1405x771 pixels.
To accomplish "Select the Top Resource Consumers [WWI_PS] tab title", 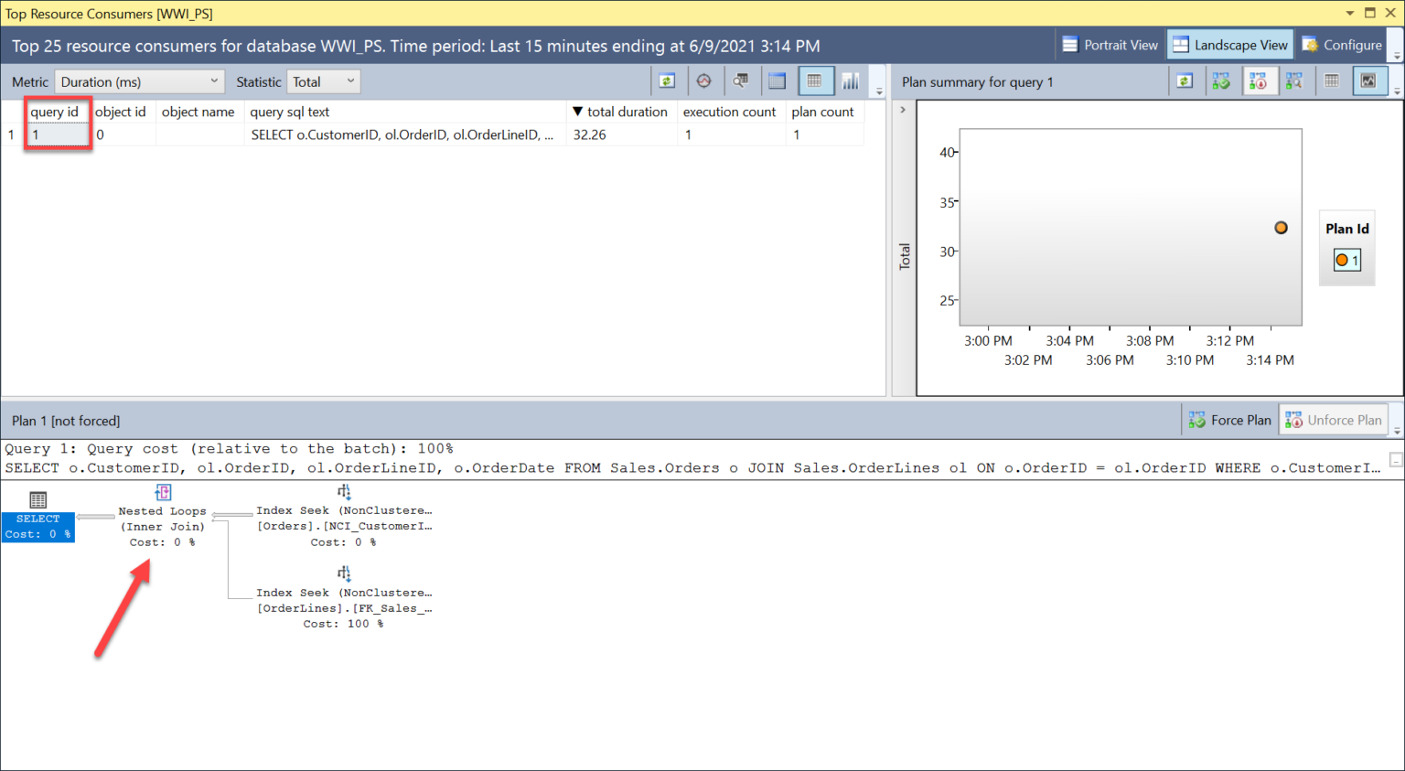I will (x=109, y=14).
